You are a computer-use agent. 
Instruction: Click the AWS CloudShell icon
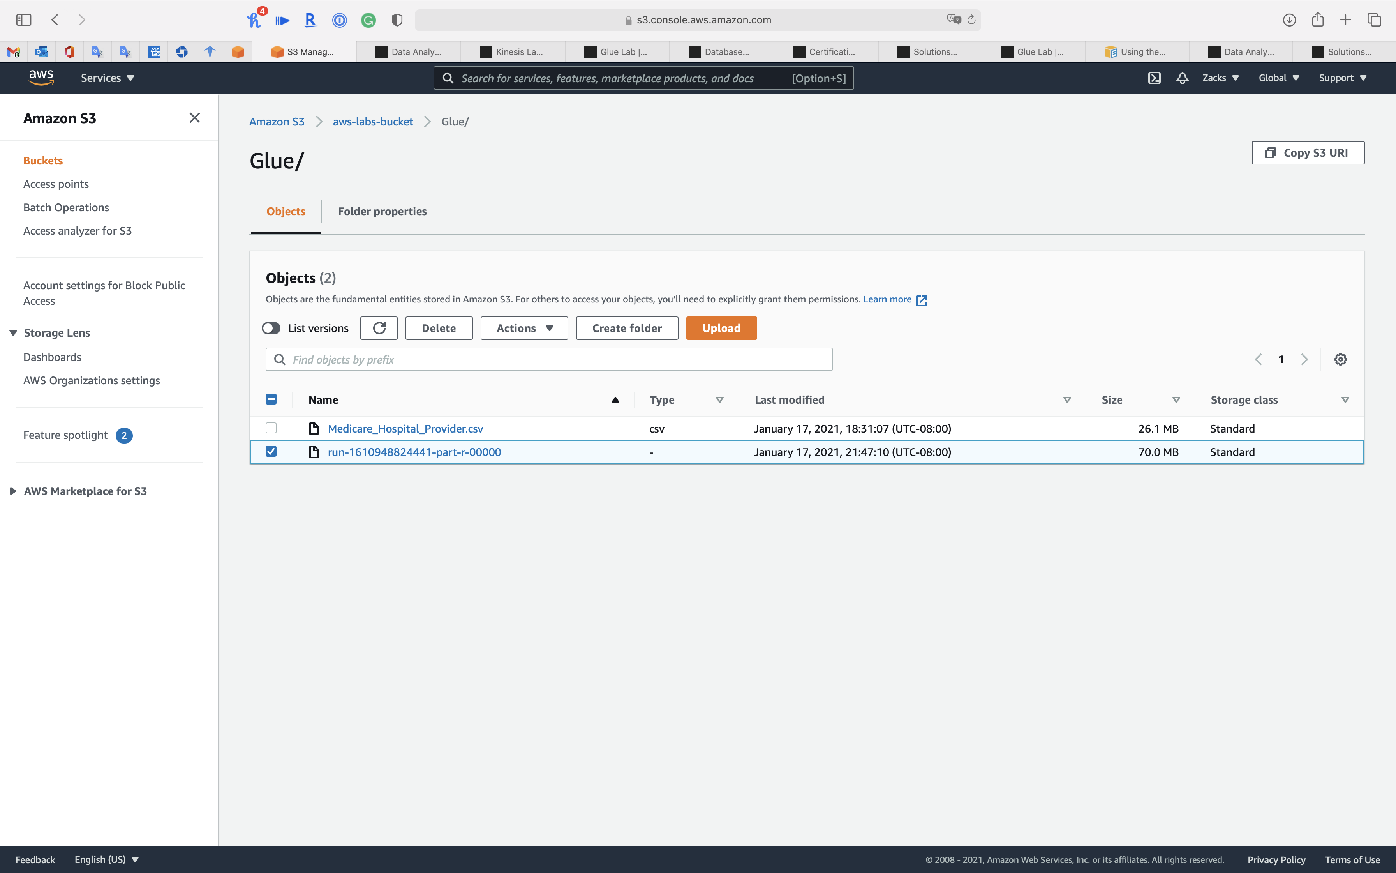pyautogui.click(x=1154, y=78)
